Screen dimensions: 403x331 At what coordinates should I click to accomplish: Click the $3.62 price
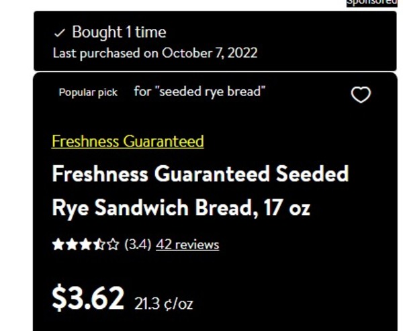pyautogui.click(x=88, y=297)
